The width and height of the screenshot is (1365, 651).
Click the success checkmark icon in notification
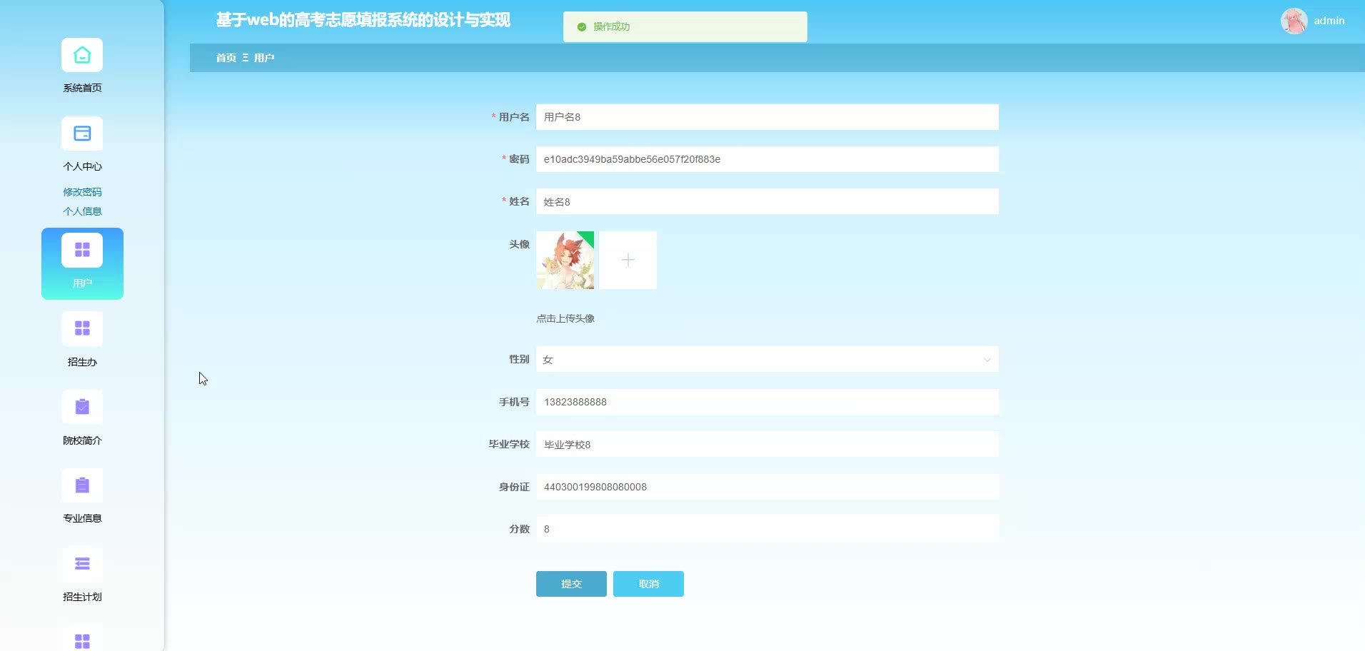coord(582,26)
